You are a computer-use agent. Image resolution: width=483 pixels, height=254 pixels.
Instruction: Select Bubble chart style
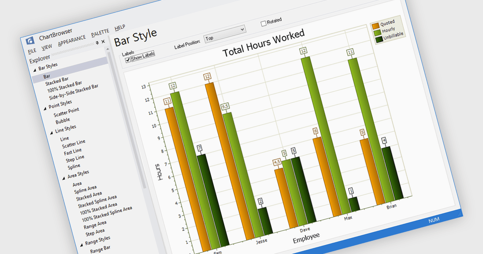tap(63, 120)
